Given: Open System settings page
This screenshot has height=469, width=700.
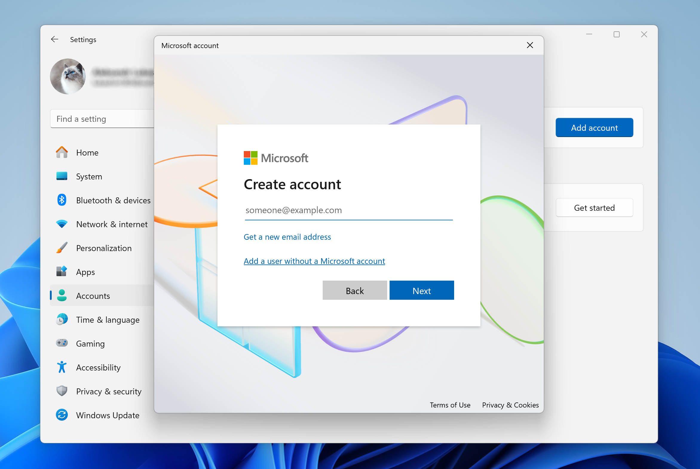Looking at the screenshot, I should pos(102,176).
